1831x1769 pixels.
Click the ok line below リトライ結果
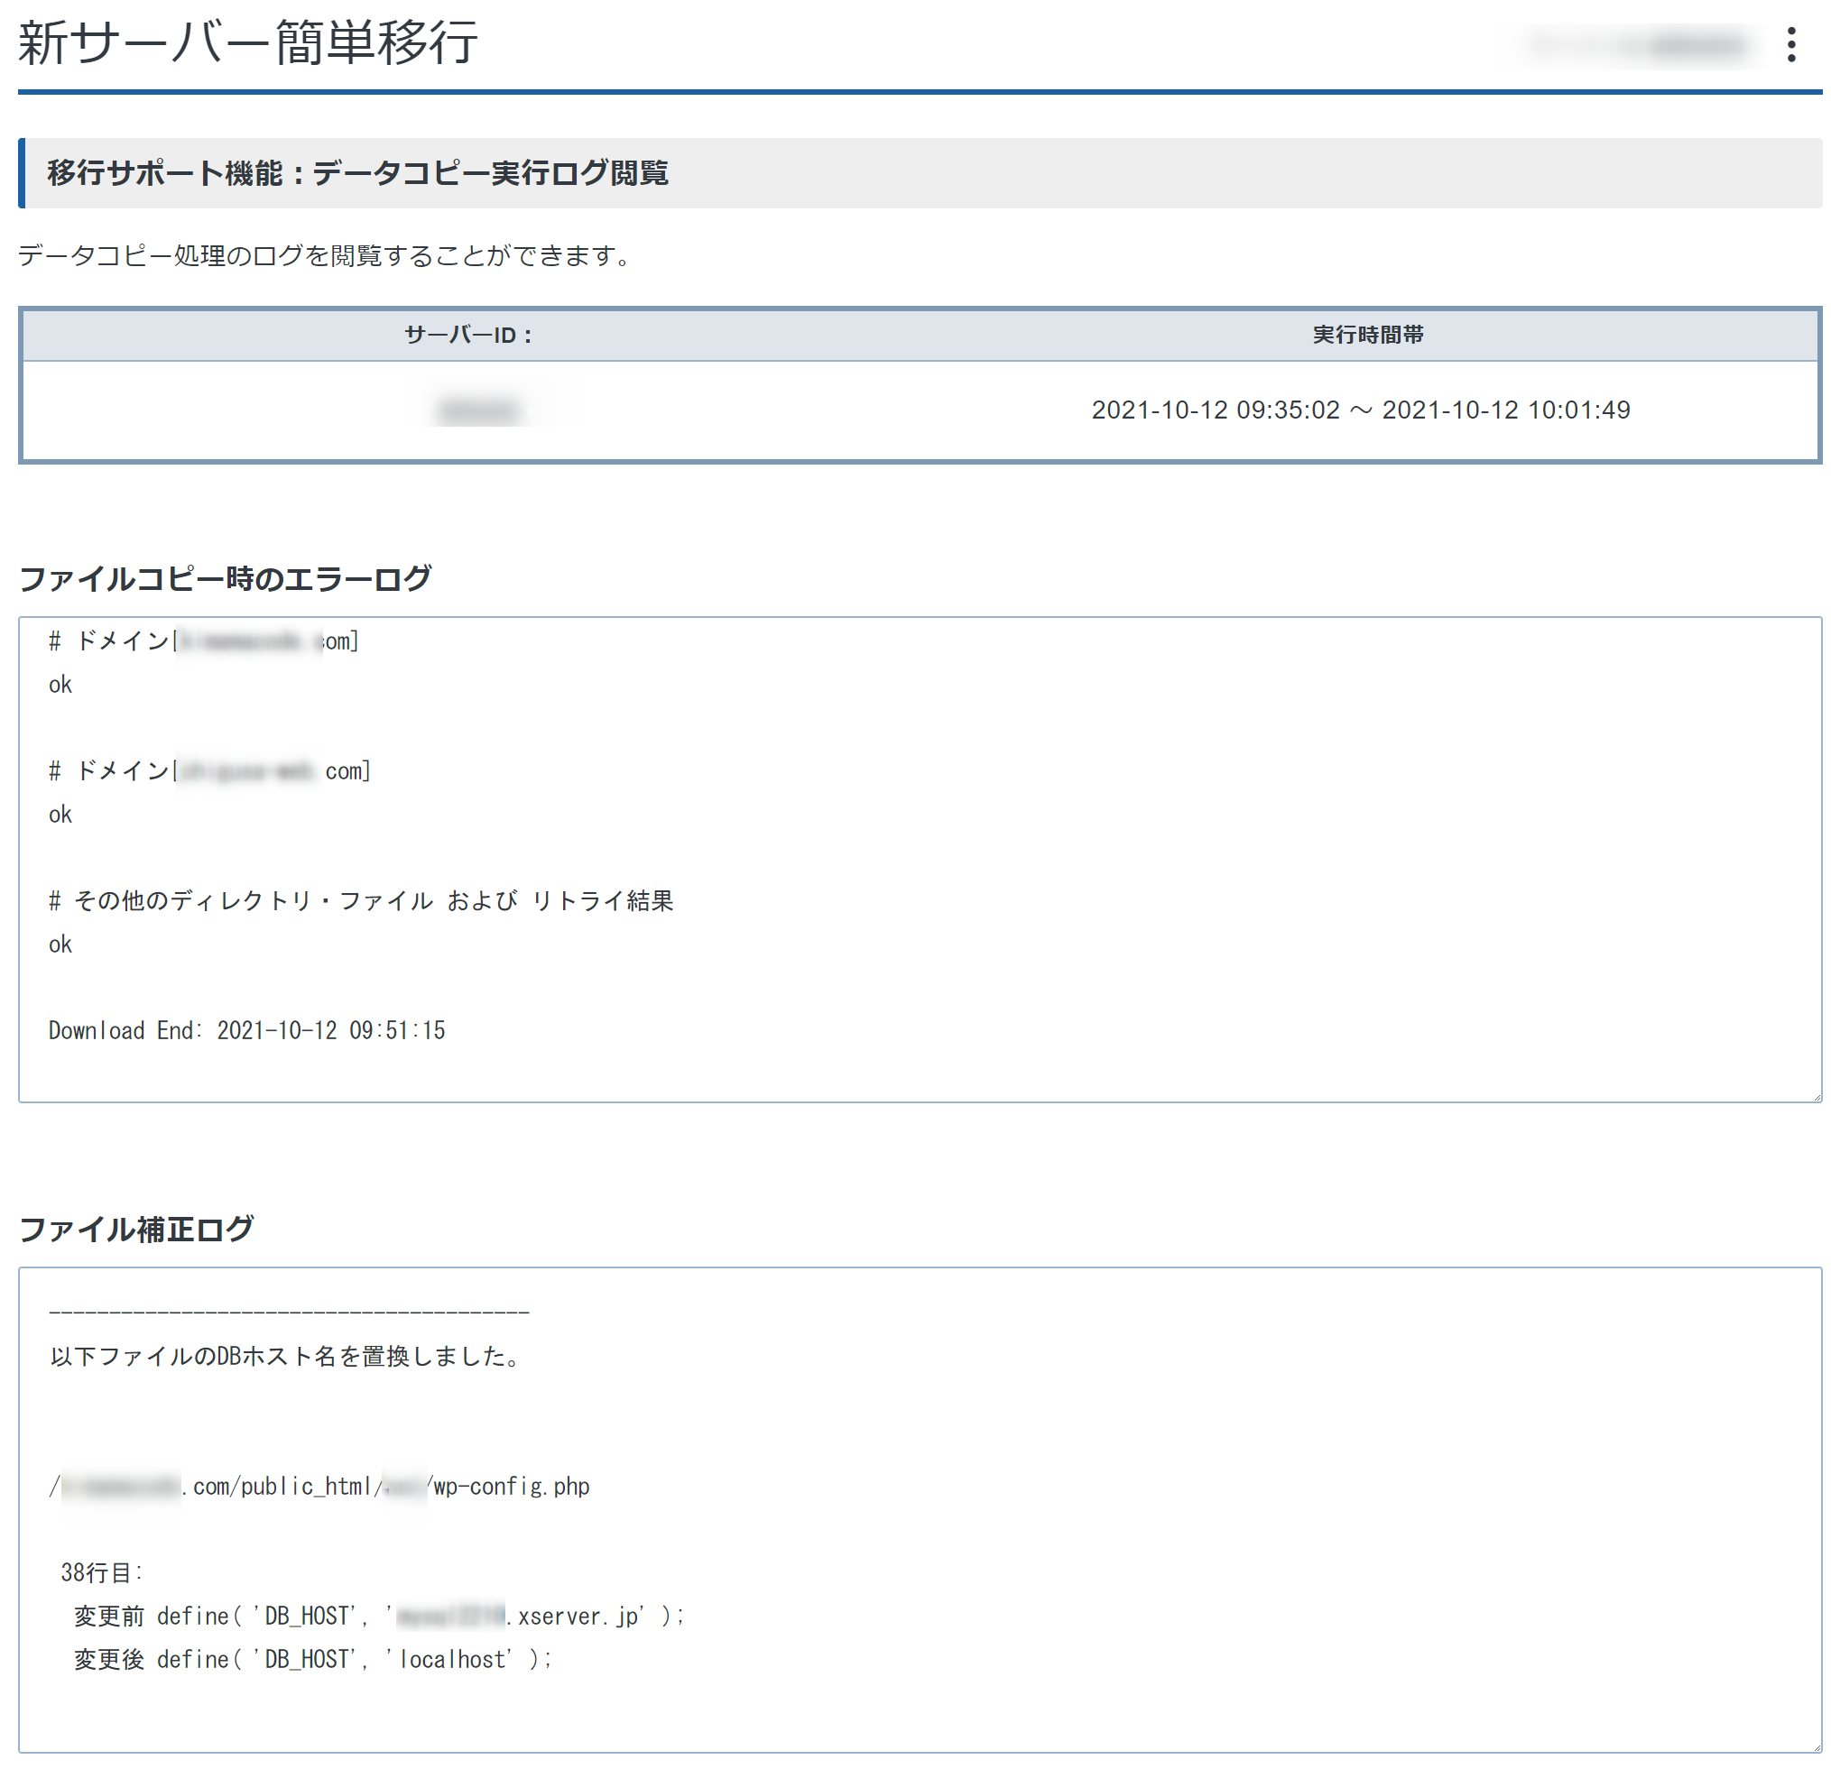[x=60, y=944]
